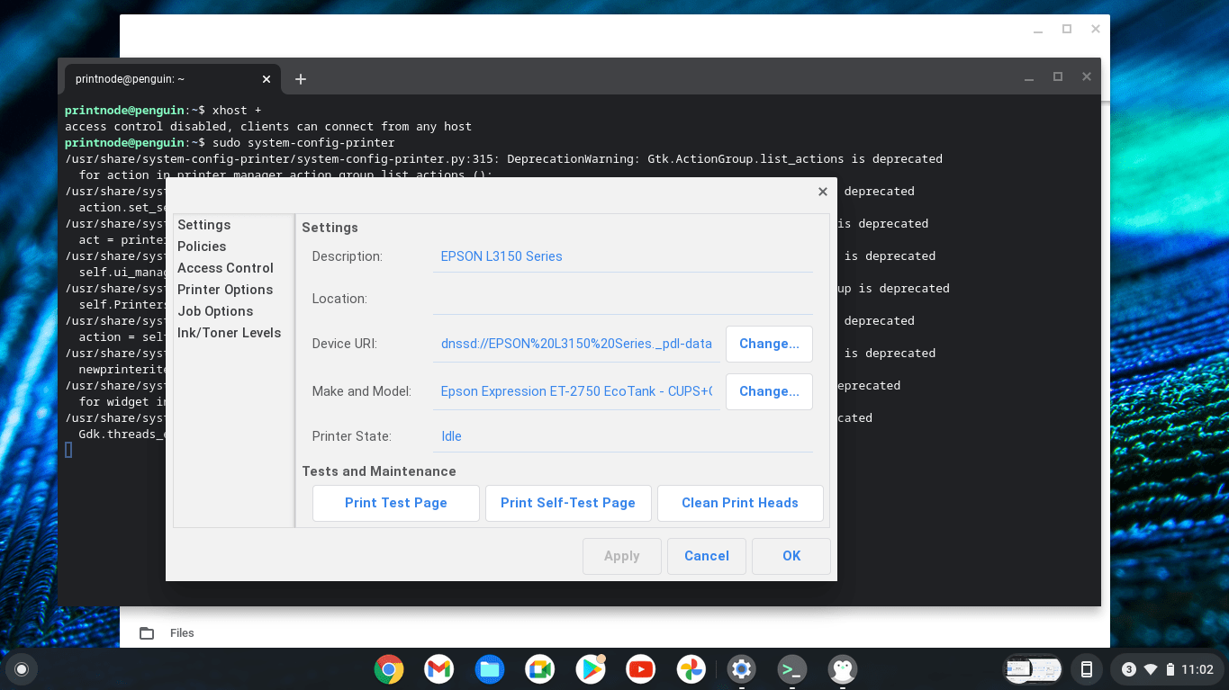1229x690 pixels.
Task: Select printnode@penguin terminal tab
Action: (x=172, y=79)
